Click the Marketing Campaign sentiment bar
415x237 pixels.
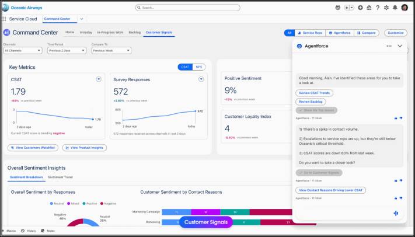coord(227,212)
